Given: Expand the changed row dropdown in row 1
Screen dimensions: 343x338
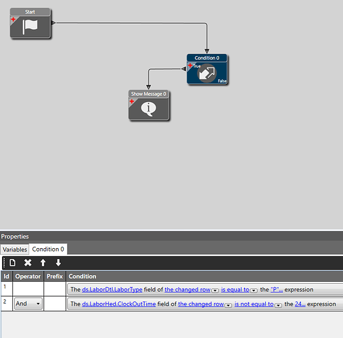Looking at the screenshot, I should click(x=215, y=290).
